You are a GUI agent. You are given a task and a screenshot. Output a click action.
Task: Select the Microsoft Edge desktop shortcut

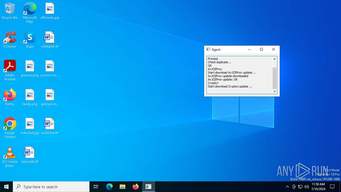30,13
